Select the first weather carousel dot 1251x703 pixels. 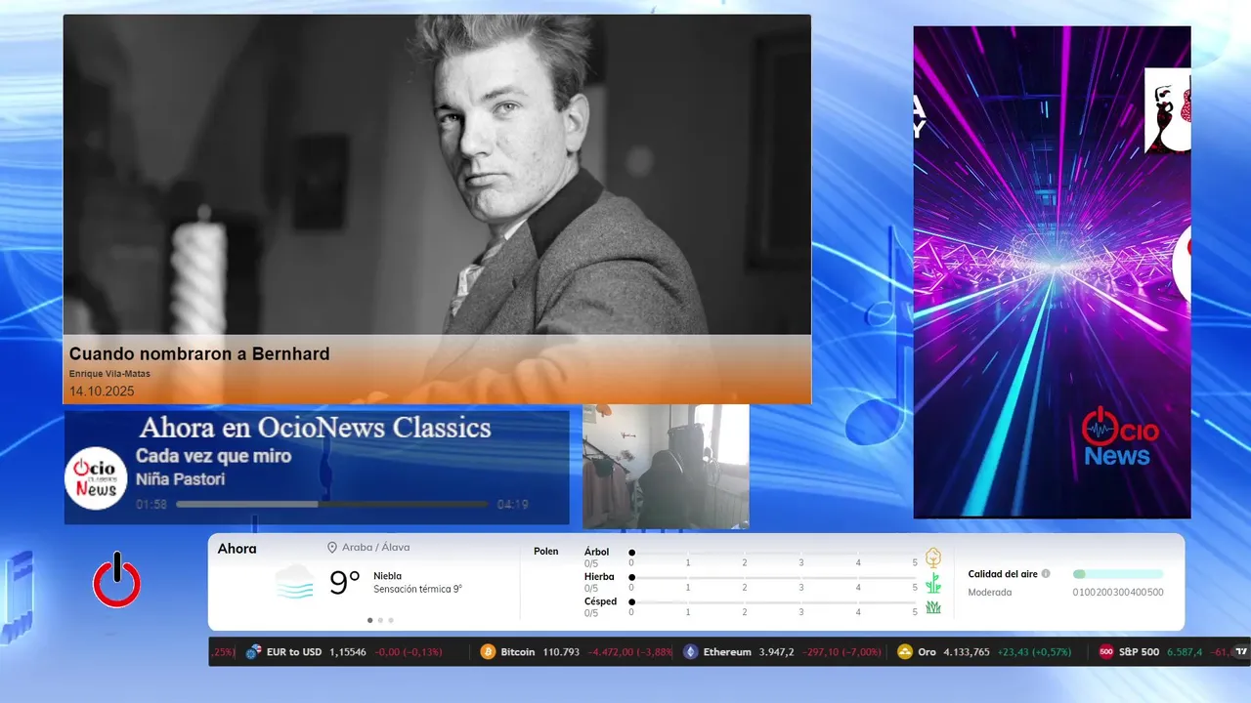pos(369,620)
